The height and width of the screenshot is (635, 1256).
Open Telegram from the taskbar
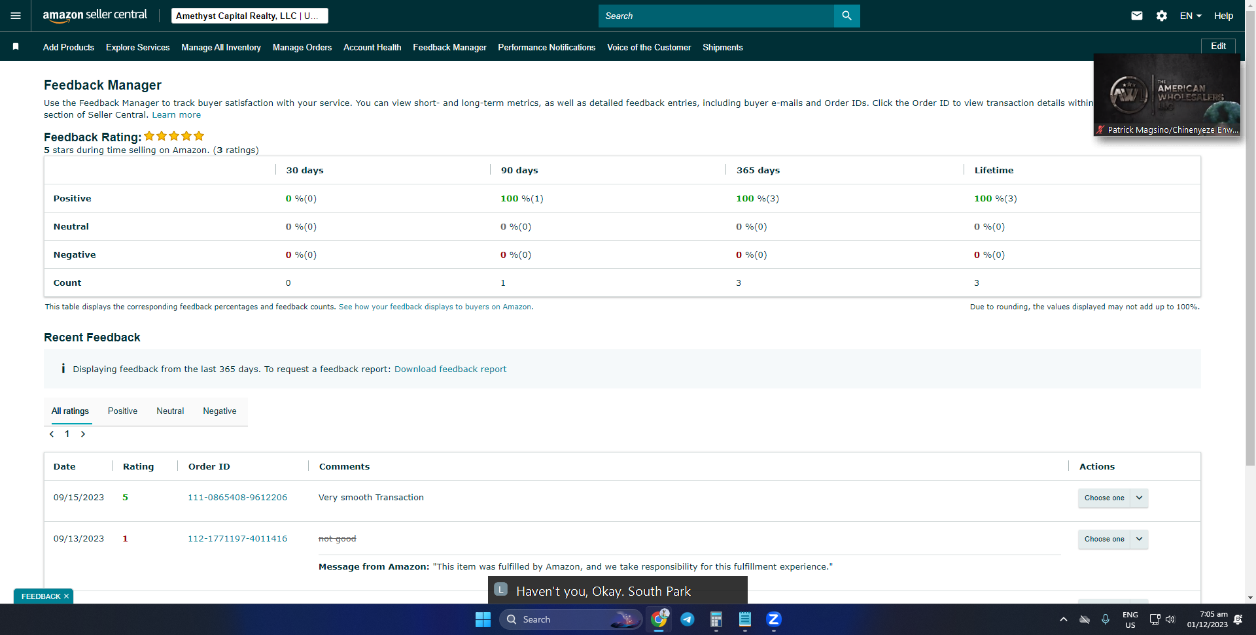[x=688, y=619]
